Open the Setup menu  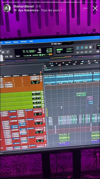(16, 42)
